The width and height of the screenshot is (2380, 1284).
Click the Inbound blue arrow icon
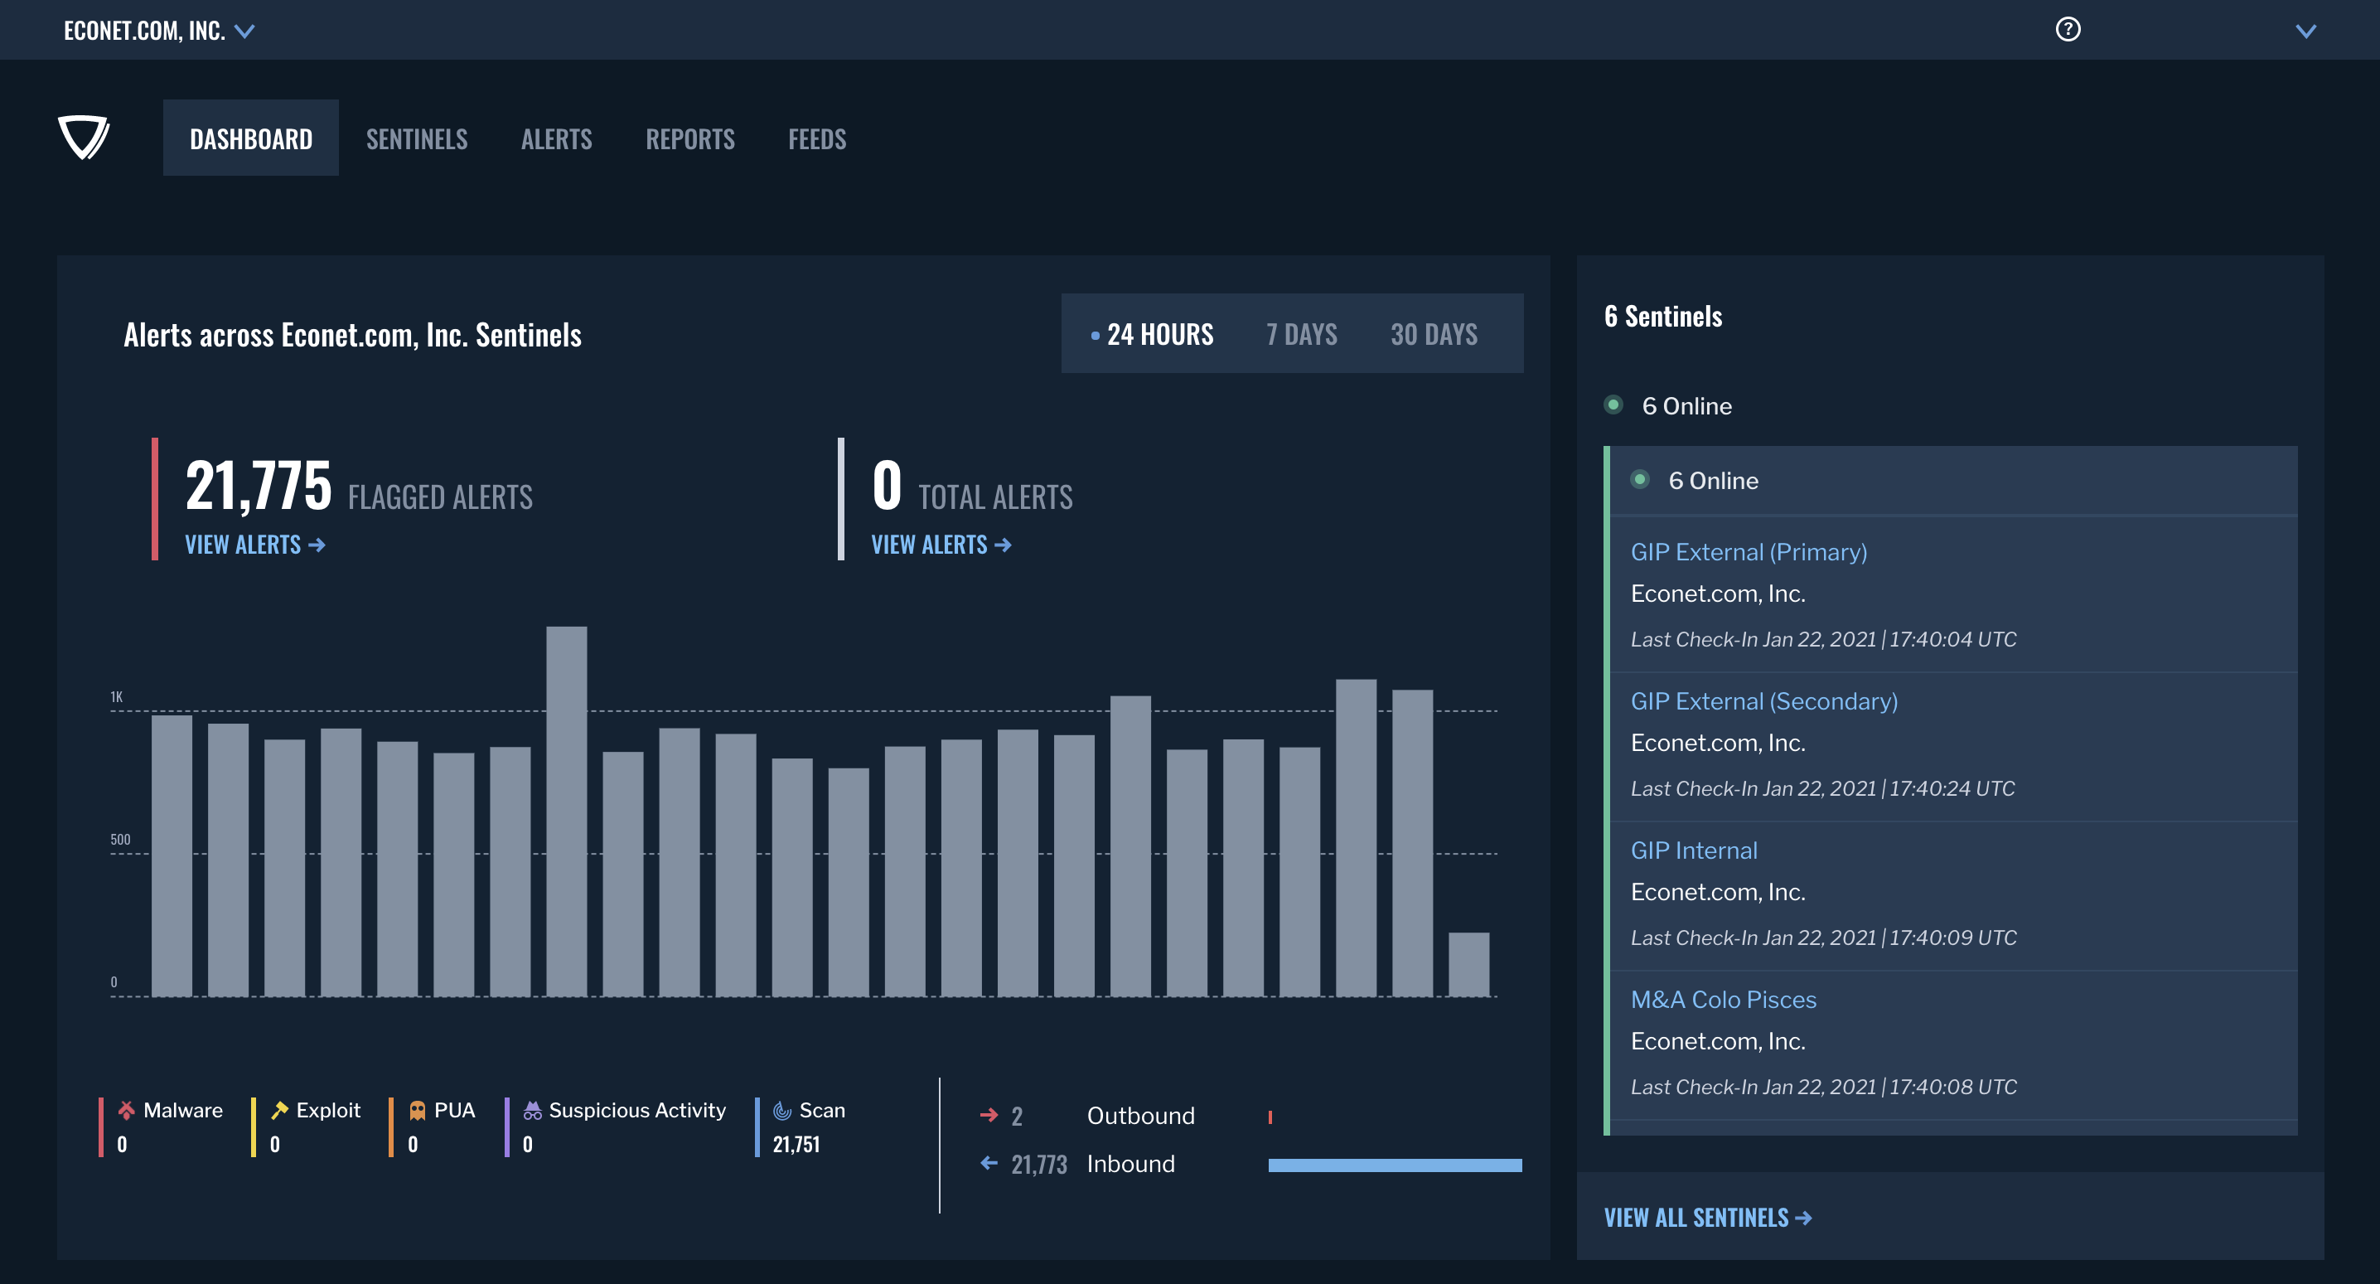pyautogui.click(x=989, y=1163)
